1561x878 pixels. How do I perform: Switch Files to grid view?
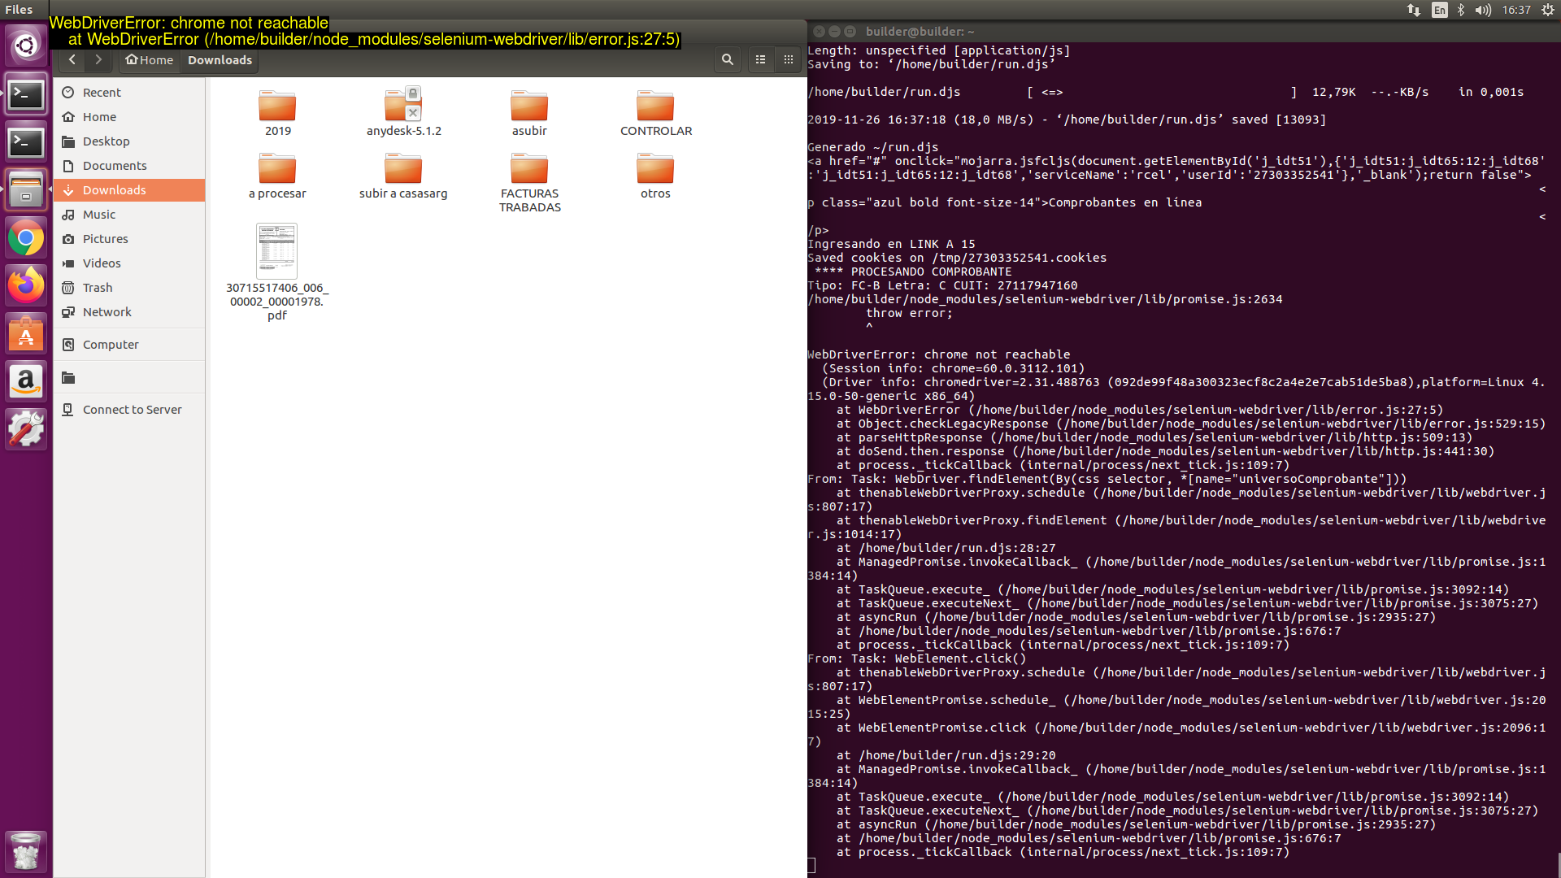point(788,59)
